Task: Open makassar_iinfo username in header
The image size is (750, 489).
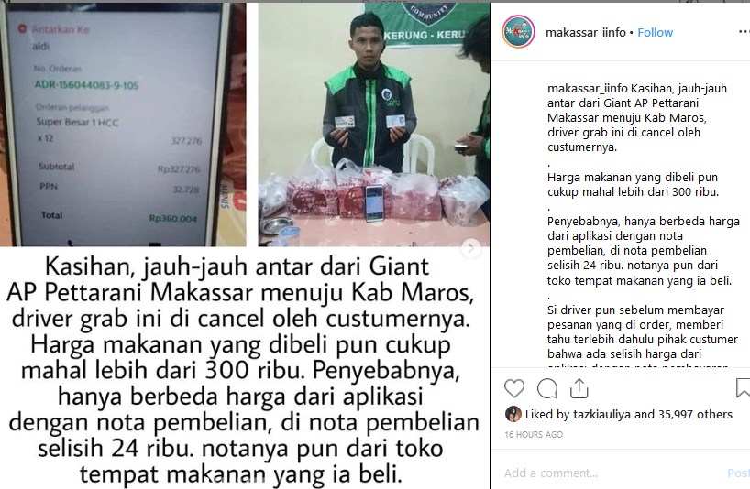Action: [x=586, y=32]
